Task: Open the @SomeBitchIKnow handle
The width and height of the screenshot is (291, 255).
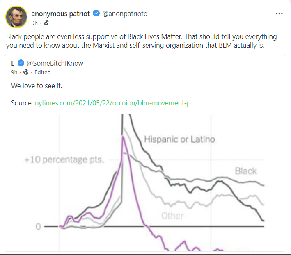Action: (x=54, y=63)
